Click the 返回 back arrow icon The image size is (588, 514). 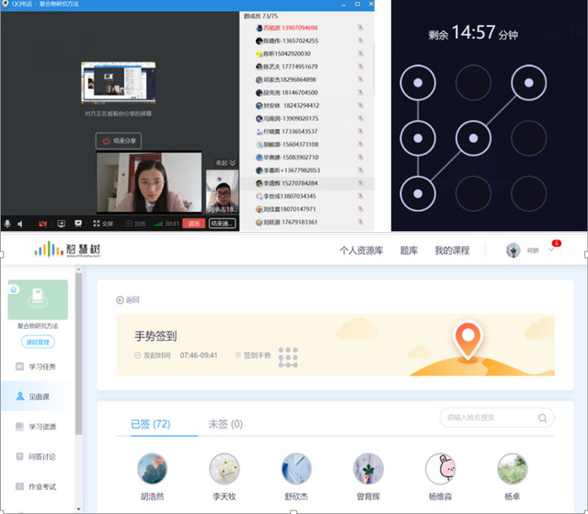[x=120, y=299]
